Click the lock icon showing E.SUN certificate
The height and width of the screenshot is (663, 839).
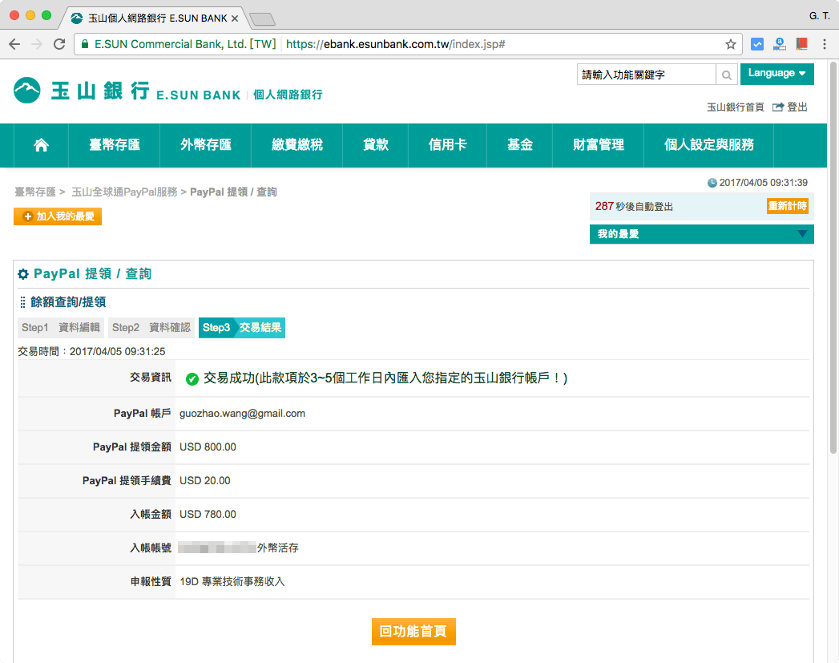(85, 44)
